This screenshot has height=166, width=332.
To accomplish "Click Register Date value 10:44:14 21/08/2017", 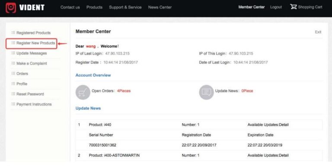I will coord(121,62).
